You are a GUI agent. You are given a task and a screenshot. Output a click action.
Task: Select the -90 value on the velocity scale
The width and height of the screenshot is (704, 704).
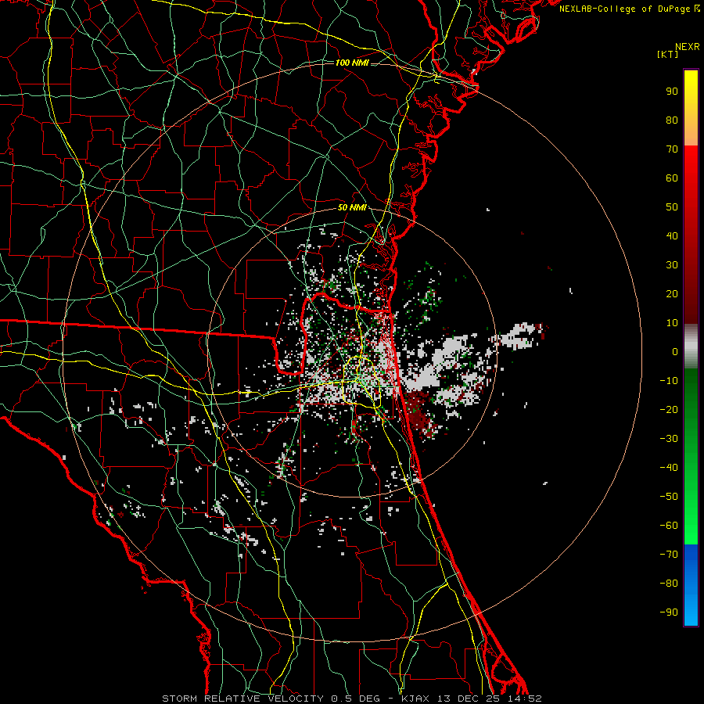(x=669, y=612)
